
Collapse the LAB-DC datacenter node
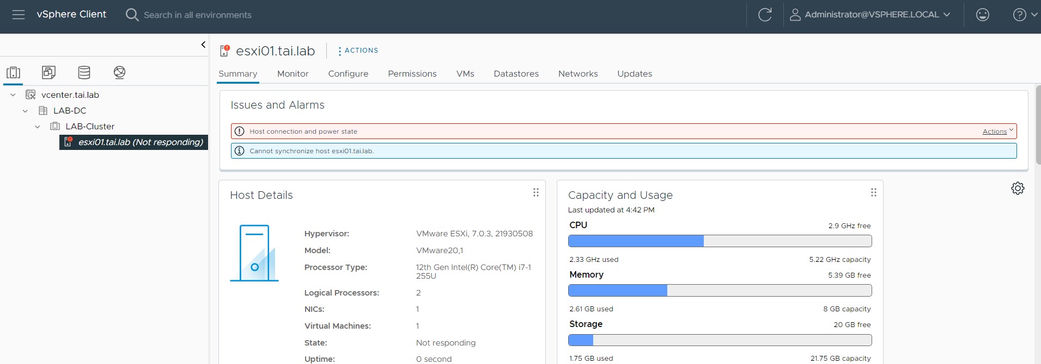25,111
